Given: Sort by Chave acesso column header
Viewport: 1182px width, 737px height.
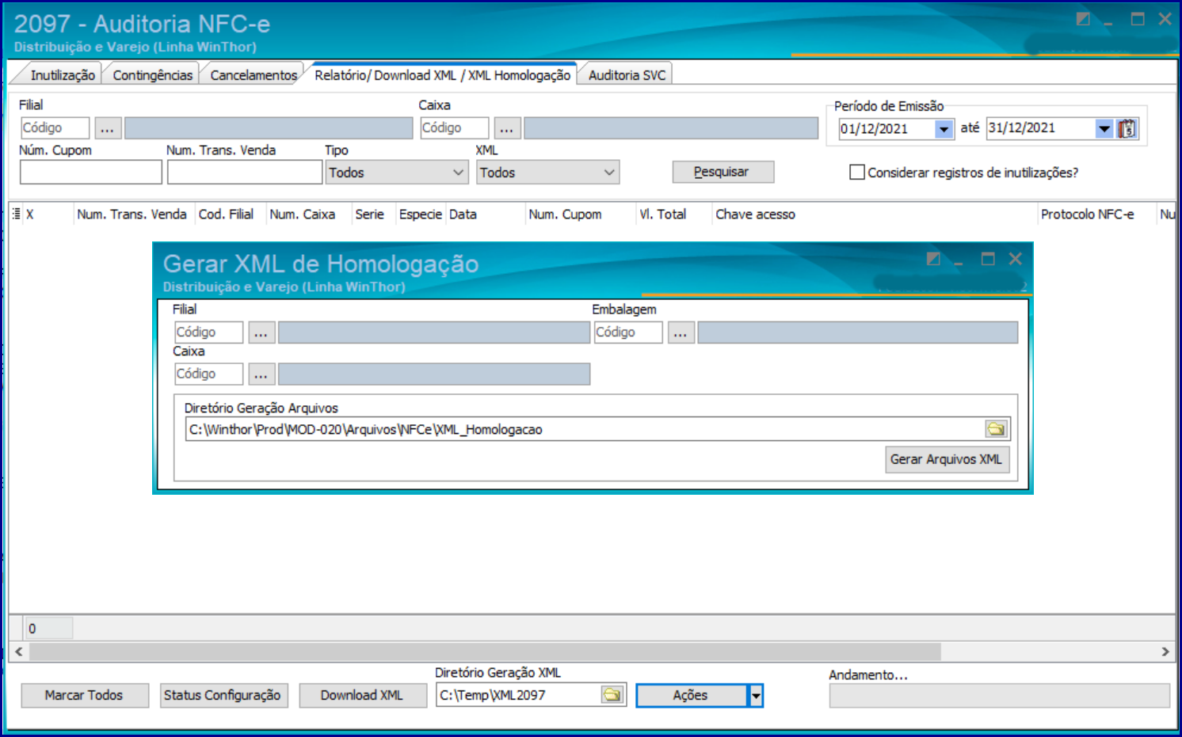Looking at the screenshot, I should [756, 215].
